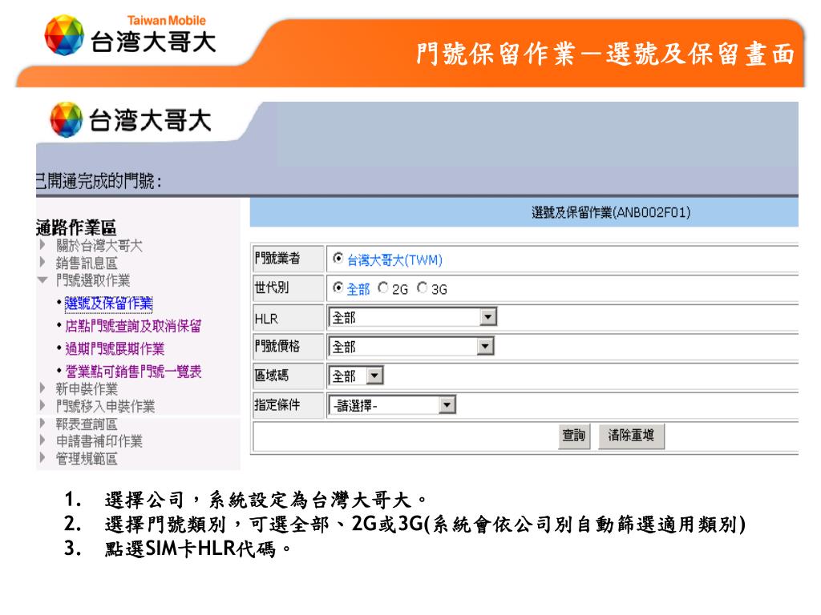Select 報表查詢區 menu item

coord(87,424)
